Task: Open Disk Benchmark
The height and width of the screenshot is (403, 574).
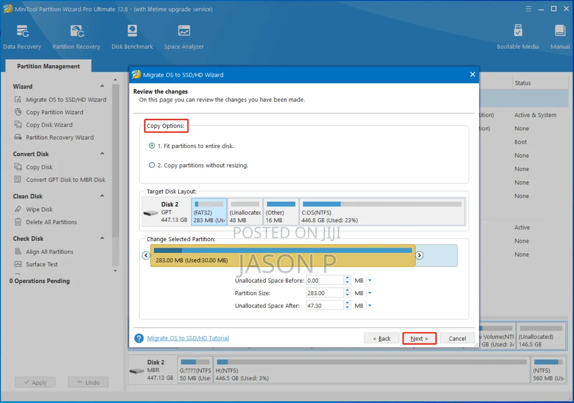Action: click(x=132, y=37)
